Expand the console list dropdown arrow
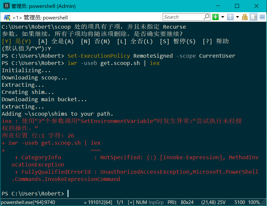Viewport: 267px width, 206px height. pos(238,17)
